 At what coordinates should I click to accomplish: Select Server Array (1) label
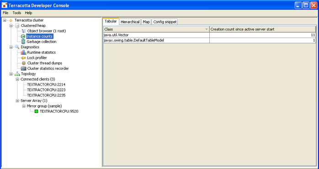(34, 101)
